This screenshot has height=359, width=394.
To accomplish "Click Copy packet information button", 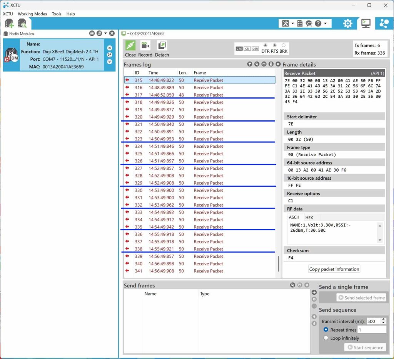I will [334, 269].
